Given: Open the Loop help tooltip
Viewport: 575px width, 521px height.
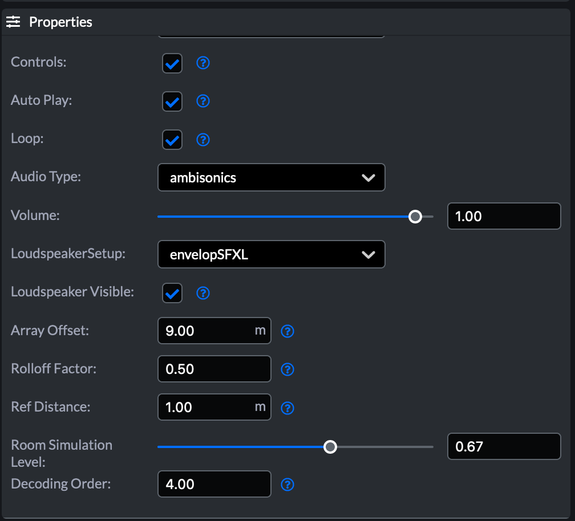Looking at the screenshot, I should pyautogui.click(x=203, y=139).
